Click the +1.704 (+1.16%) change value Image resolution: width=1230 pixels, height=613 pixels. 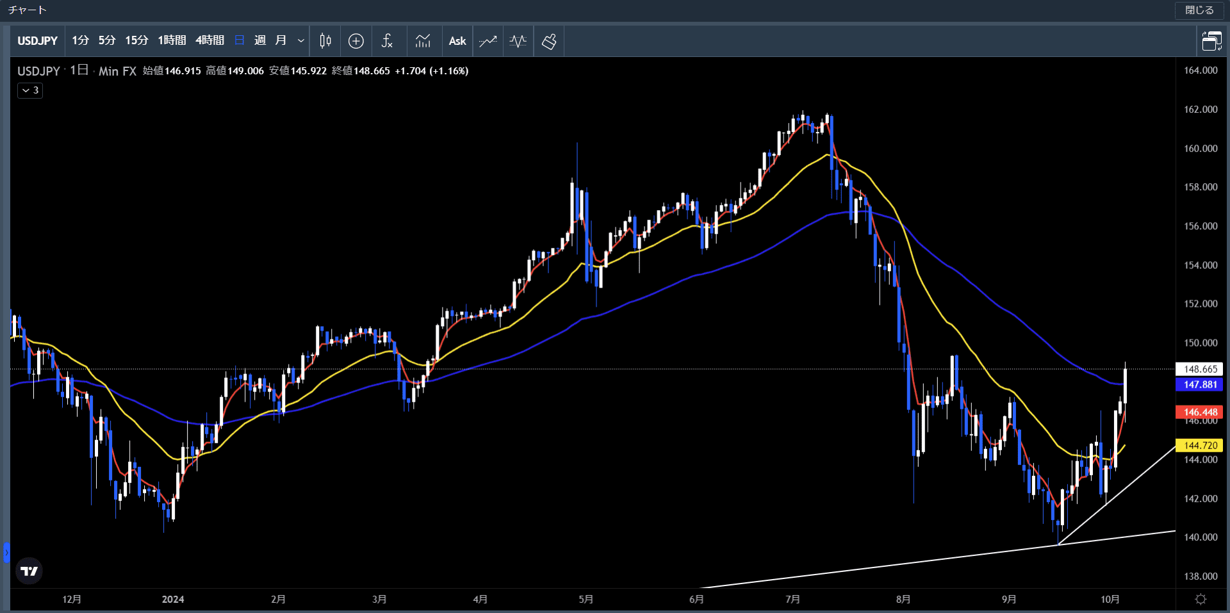click(432, 71)
